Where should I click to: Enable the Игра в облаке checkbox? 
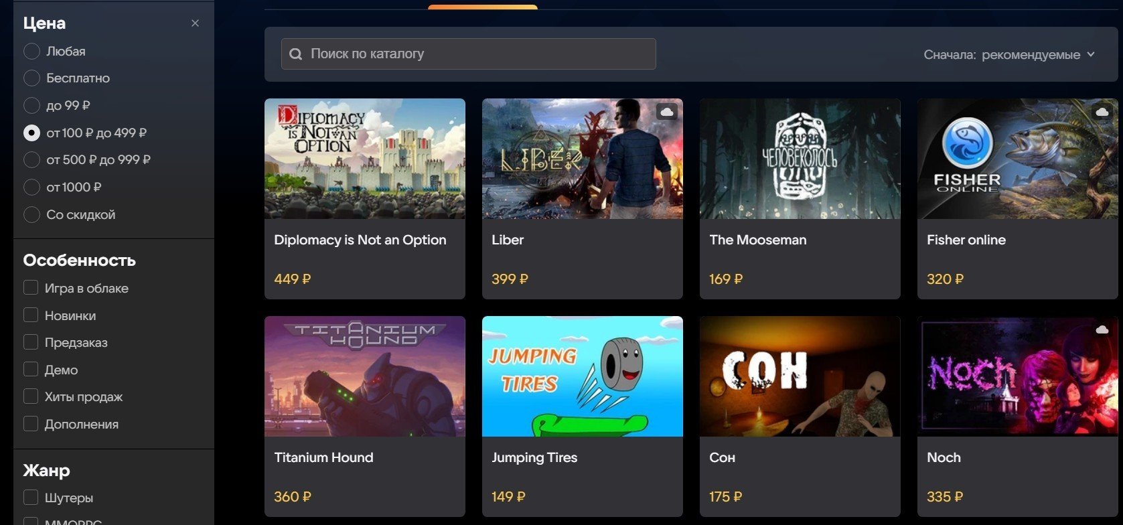[31, 288]
